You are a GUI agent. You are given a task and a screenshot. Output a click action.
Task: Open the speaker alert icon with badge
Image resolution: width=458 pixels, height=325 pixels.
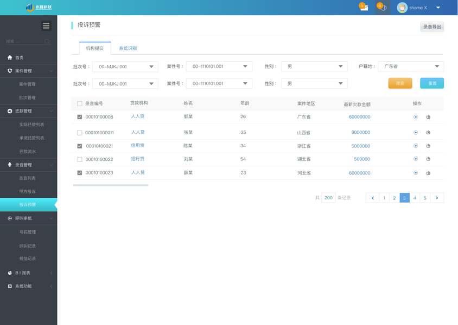coord(383,7)
